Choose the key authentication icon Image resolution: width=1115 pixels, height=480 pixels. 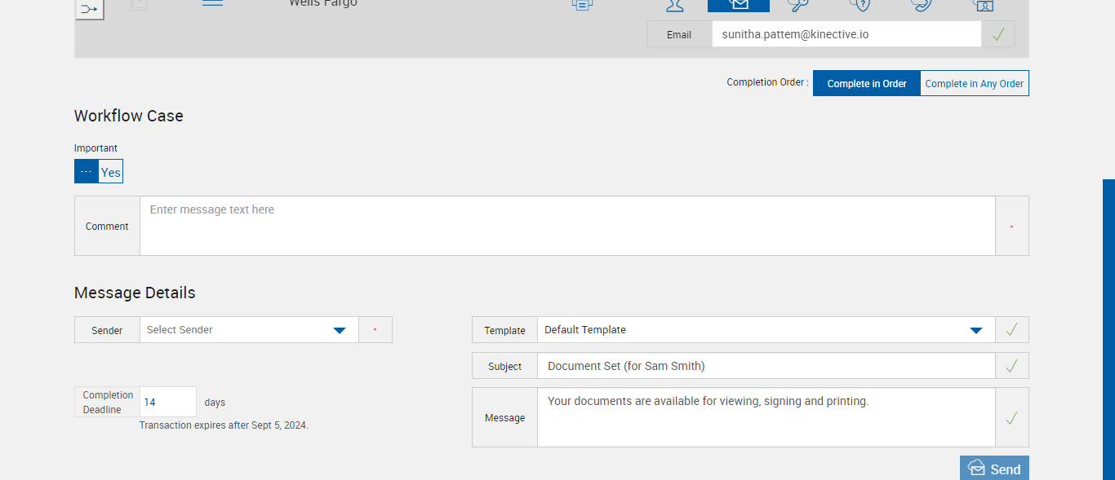pos(798,5)
